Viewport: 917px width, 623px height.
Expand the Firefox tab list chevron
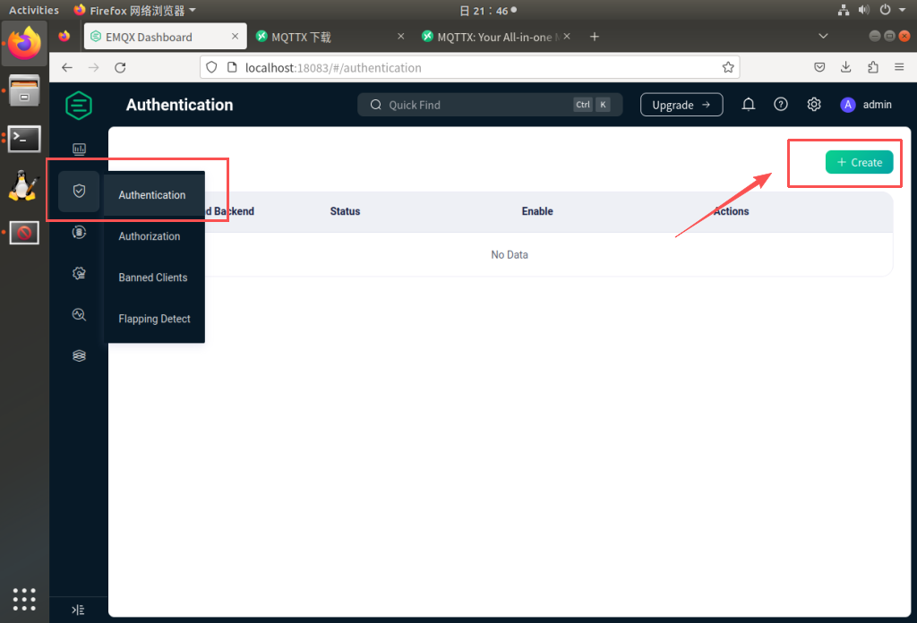pos(824,36)
